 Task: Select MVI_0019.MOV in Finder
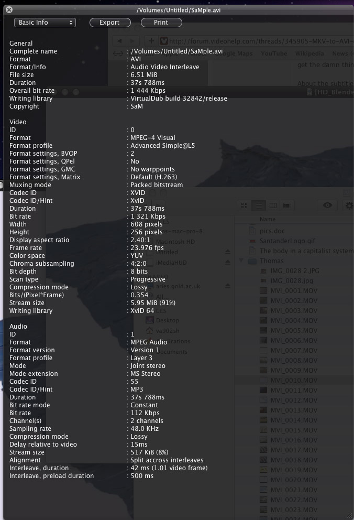pyautogui.click(x=294, y=470)
